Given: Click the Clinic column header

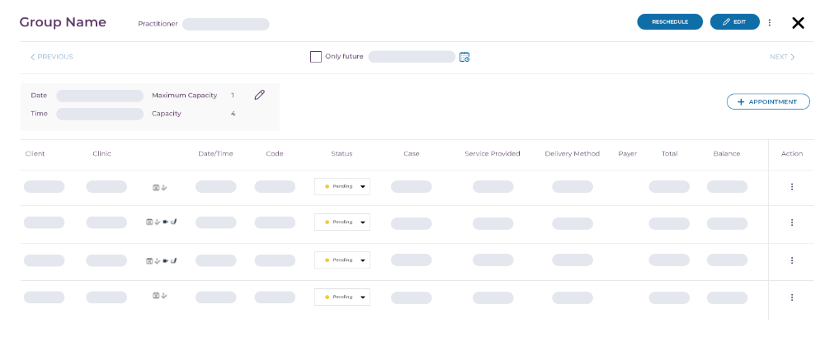Looking at the screenshot, I should [102, 153].
